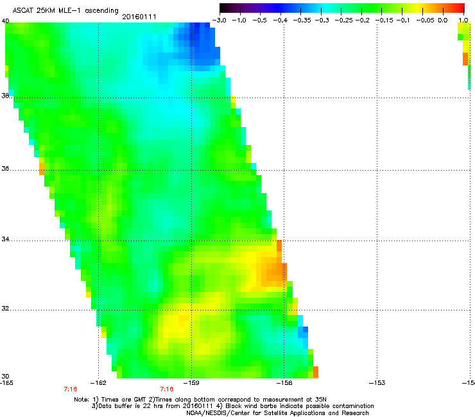This screenshot has height=417, width=475.
Task: Click the large orange patch just below 34N near -156
Action: point(274,273)
